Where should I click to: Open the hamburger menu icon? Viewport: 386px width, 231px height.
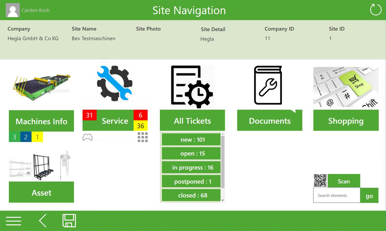coord(13,221)
